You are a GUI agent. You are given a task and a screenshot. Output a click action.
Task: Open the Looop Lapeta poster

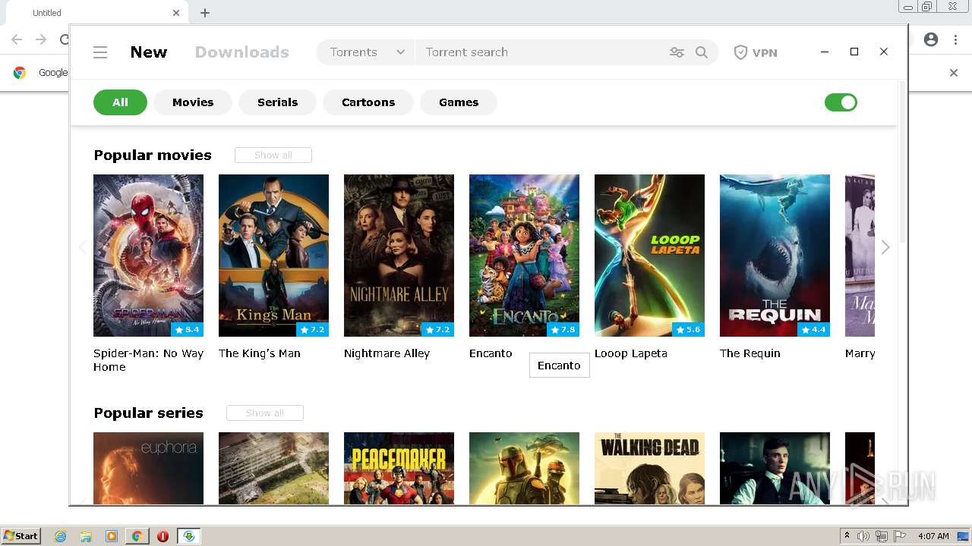click(649, 256)
